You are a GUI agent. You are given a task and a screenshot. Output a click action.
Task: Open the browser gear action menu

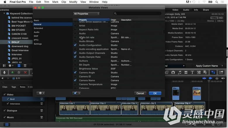(x=11, y=66)
